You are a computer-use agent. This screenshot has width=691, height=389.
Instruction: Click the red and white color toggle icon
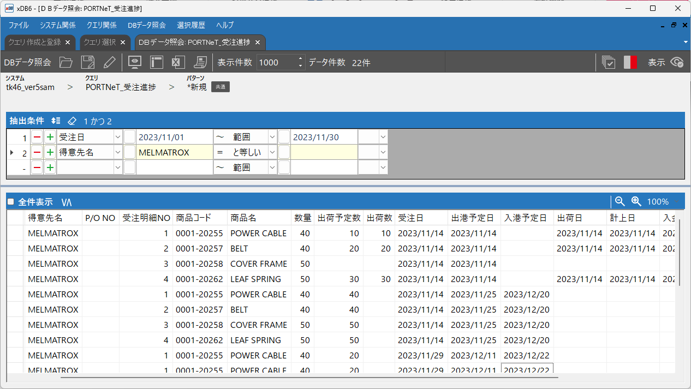pos(630,62)
